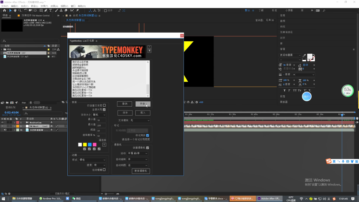Click the 保存 button in TypeMonkey

point(125,113)
